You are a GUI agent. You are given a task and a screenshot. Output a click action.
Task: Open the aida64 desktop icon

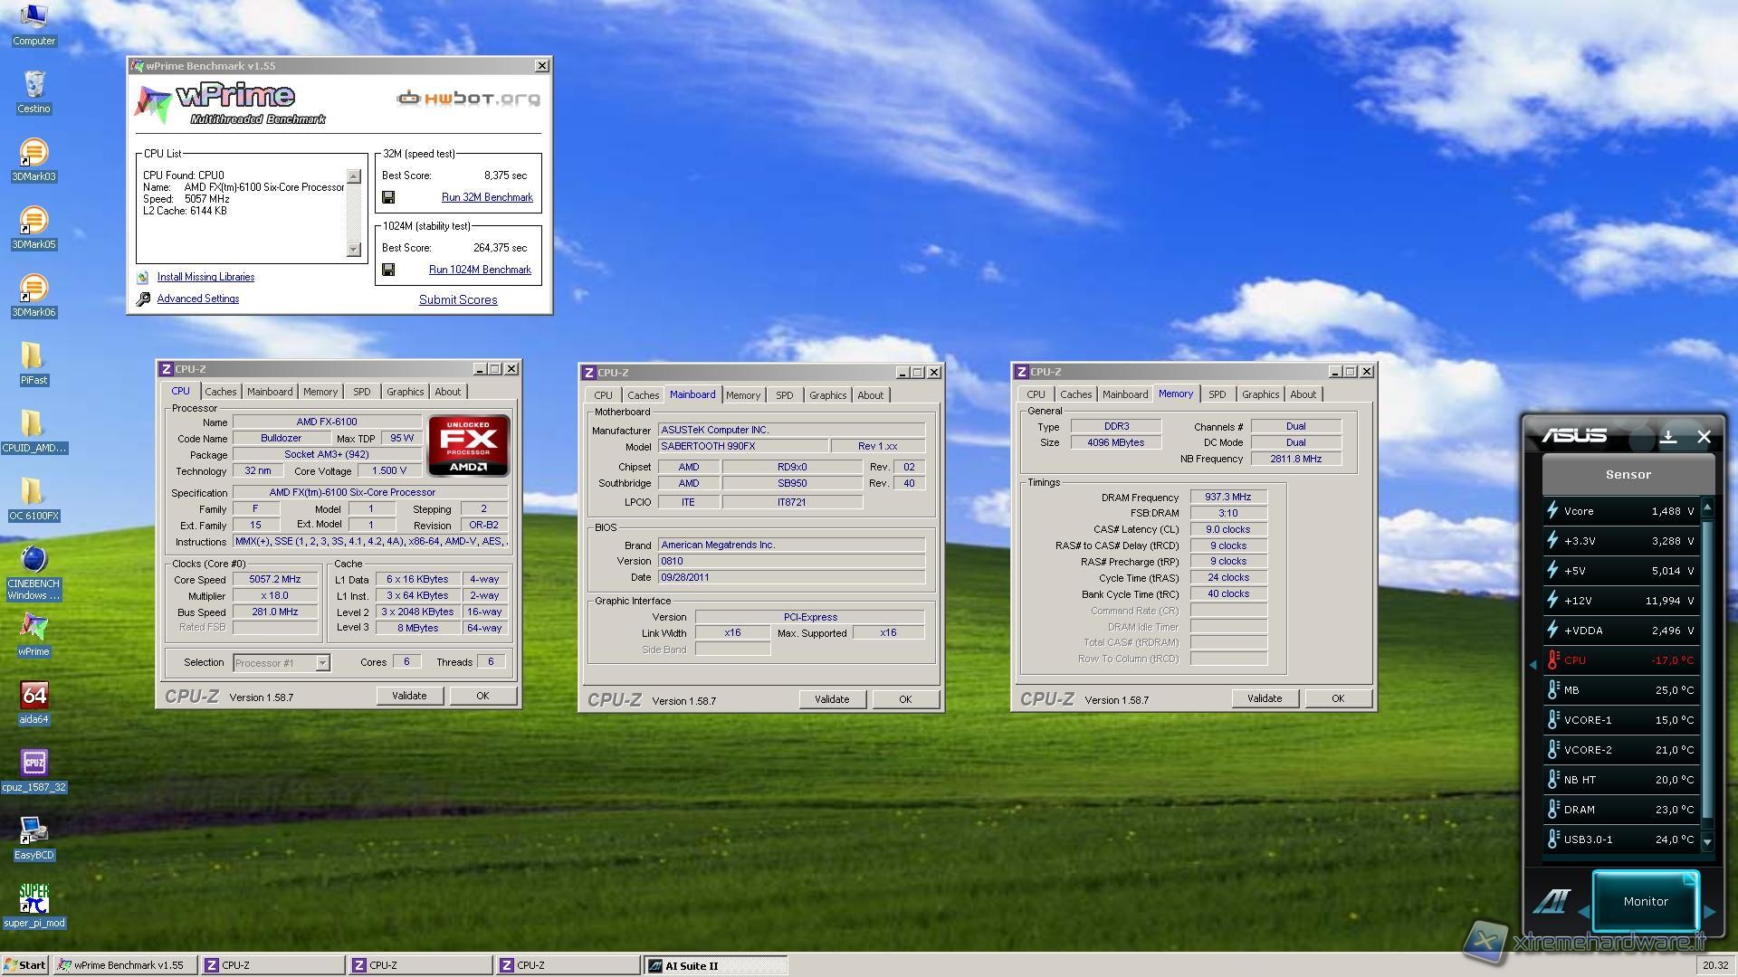click(33, 695)
